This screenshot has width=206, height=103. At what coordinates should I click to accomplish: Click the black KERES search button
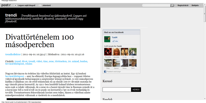click(x=136, y=90)
